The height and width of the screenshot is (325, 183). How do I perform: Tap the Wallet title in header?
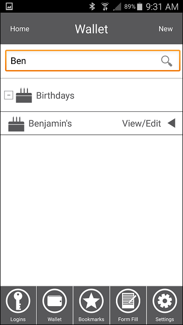click(91, 29)
